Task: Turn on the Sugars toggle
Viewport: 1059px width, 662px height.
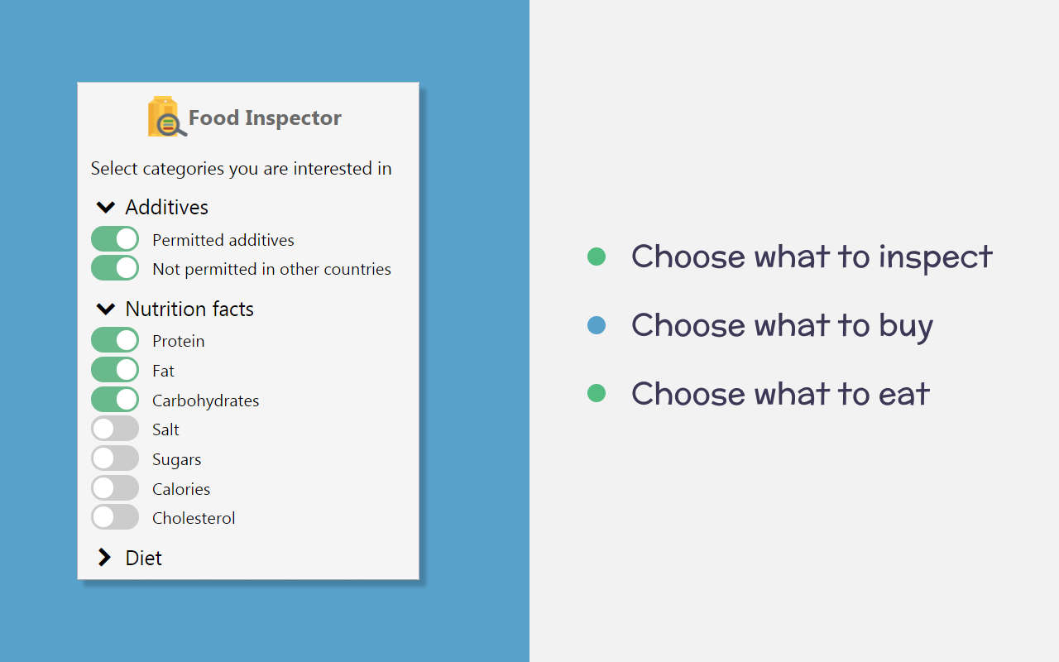Action: click(x=115, y=458)
